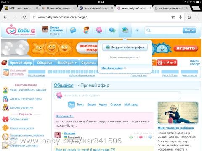Expand the Выбирай dropdown menu
The width and height of the screenshot is (202, 151).
67,63
